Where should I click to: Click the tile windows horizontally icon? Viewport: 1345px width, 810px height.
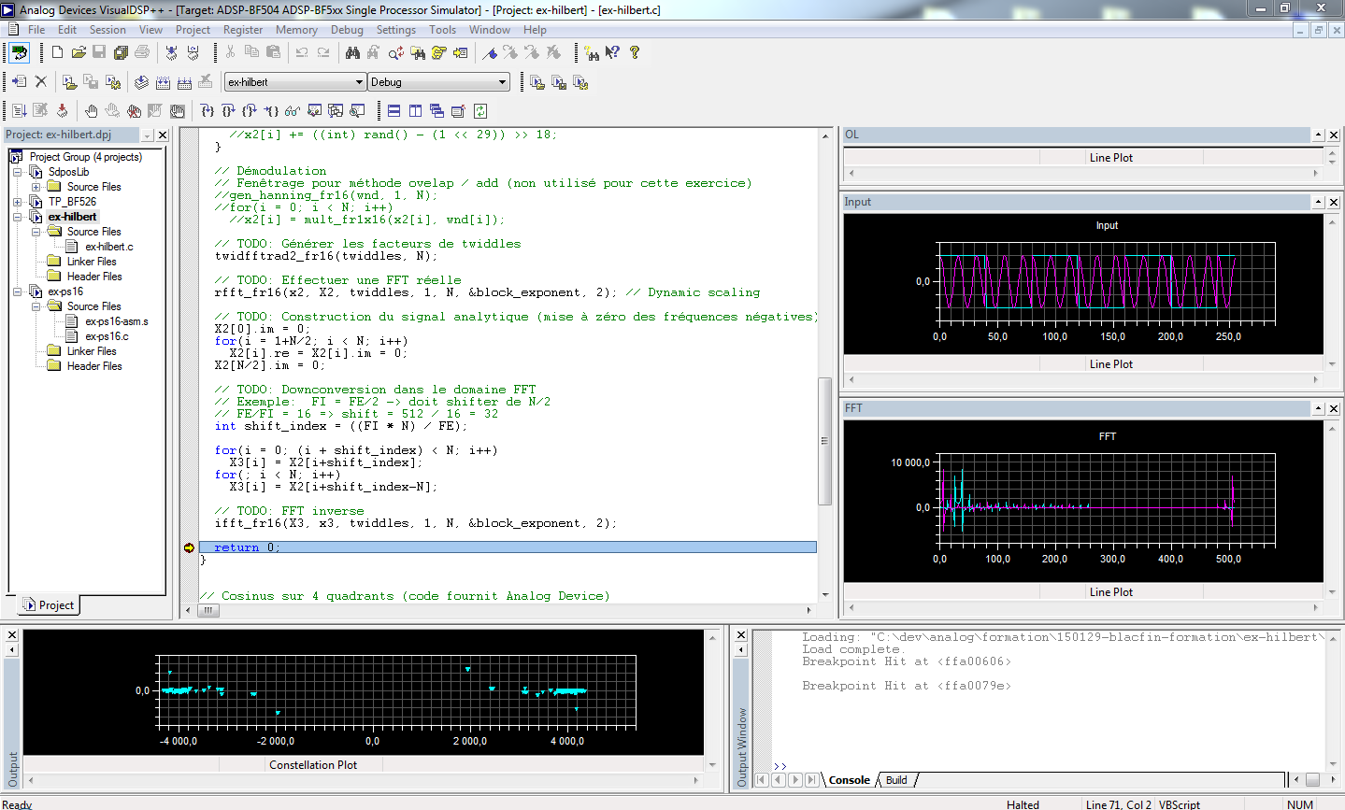tap(393, 110)
